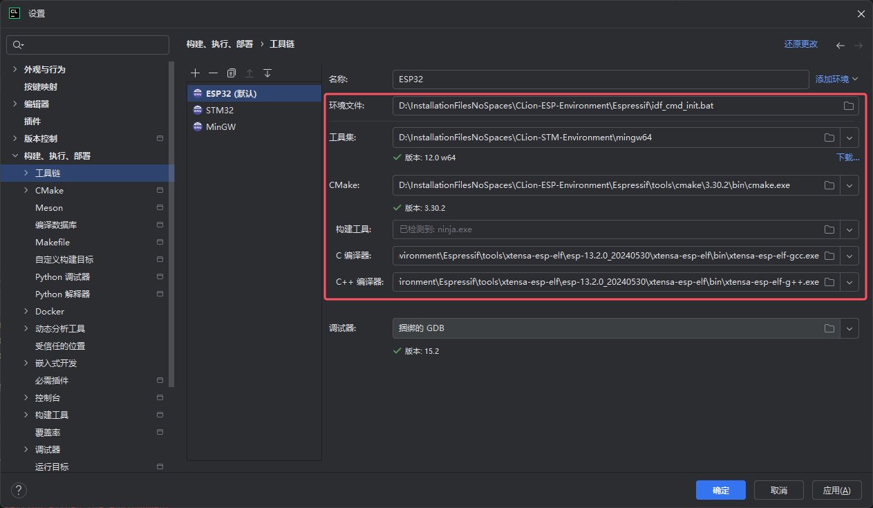Select ESP32 (默认) toolchain in list
The height and width of the screenshot is (508, 873).
[254, 93]
